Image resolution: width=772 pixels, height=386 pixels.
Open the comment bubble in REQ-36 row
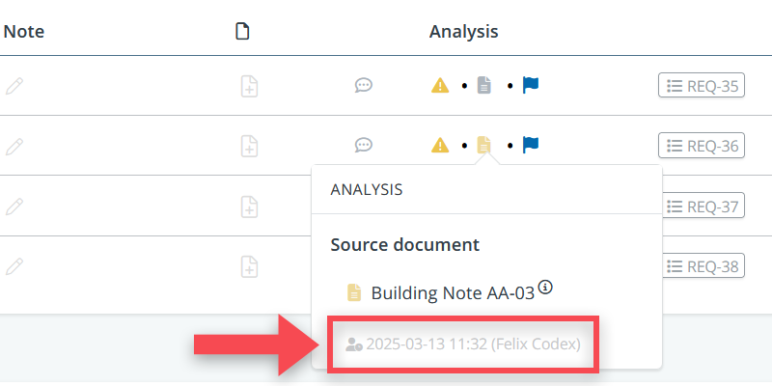(x=364, y=146)
